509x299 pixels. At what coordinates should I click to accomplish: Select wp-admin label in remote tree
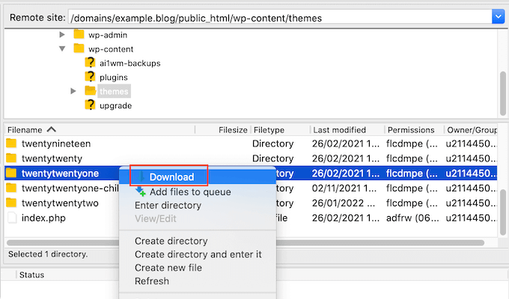pos(108,35)
